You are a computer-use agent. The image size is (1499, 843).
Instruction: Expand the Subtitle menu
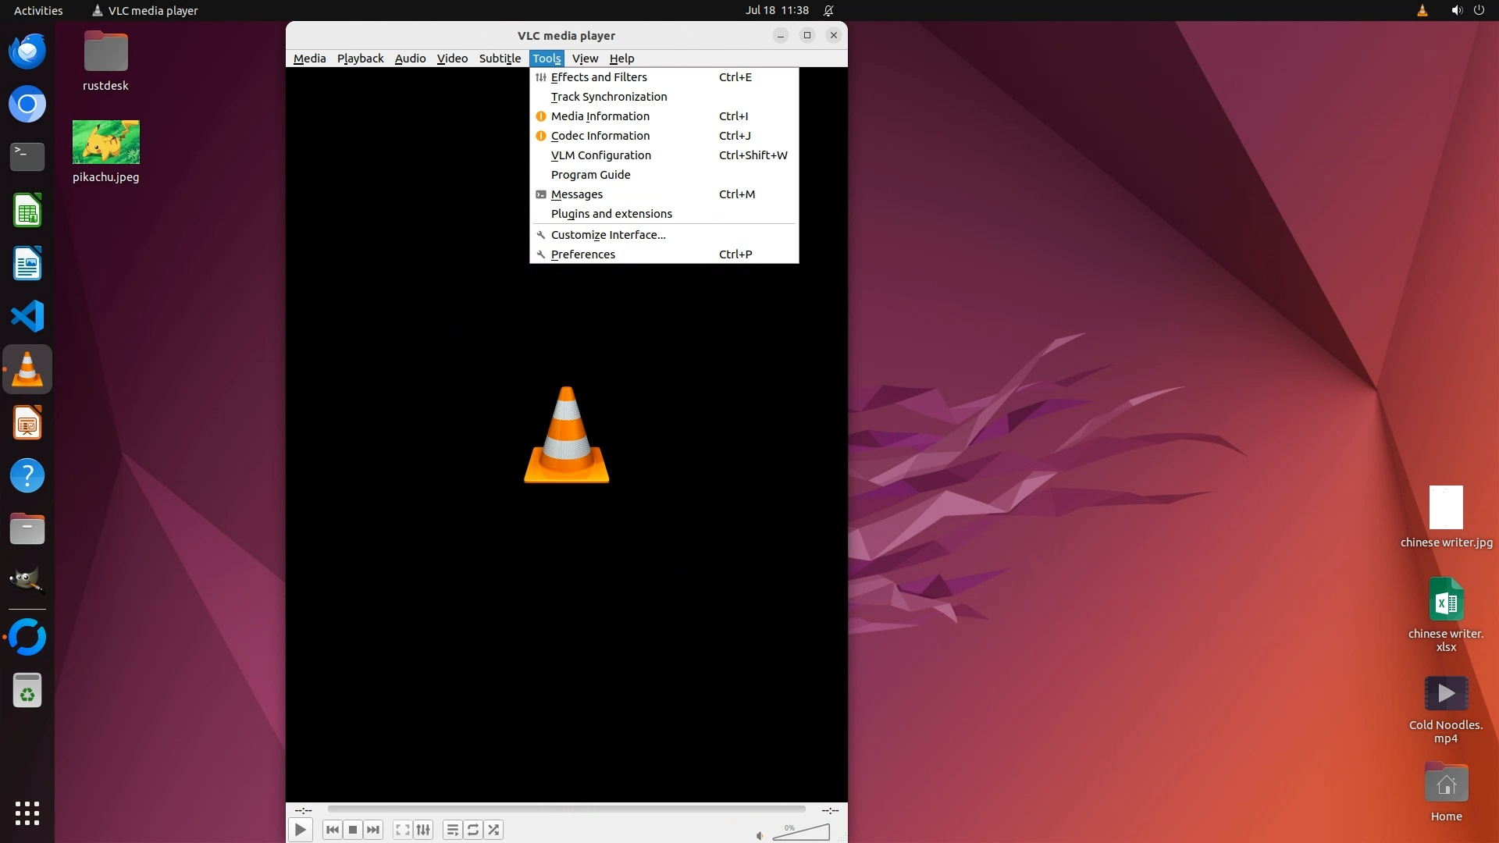[x=500, y=59]
